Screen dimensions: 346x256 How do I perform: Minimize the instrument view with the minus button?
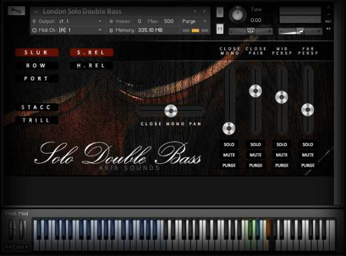(328, 14)
